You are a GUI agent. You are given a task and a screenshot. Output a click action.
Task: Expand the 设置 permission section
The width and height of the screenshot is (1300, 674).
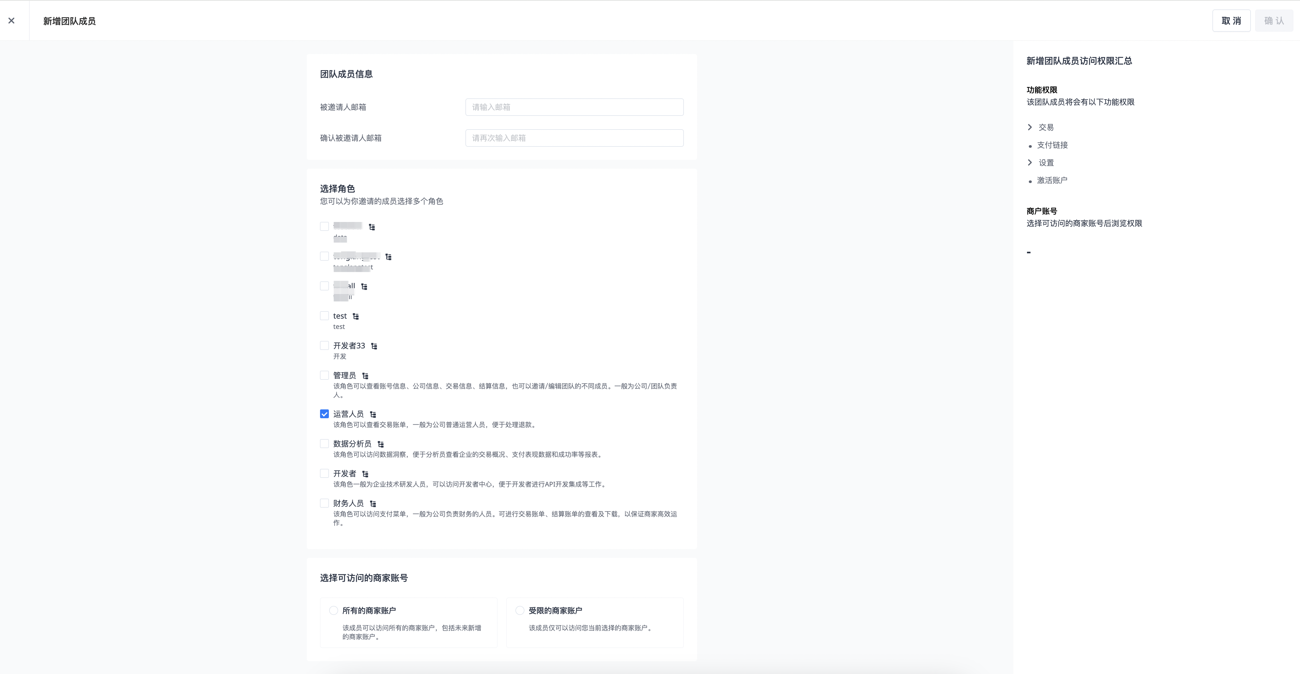tap(1030, 162)
